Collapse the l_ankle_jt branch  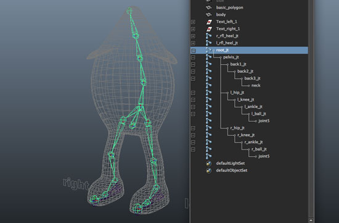coord(193,107)
